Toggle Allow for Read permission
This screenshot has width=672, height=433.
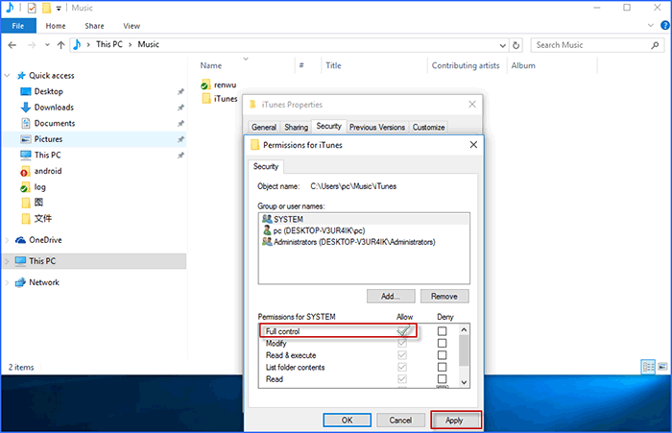402,379
